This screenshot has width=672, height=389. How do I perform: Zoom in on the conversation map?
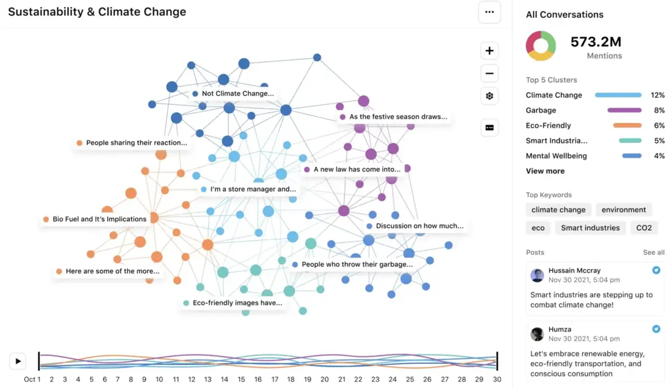[489, 50]
